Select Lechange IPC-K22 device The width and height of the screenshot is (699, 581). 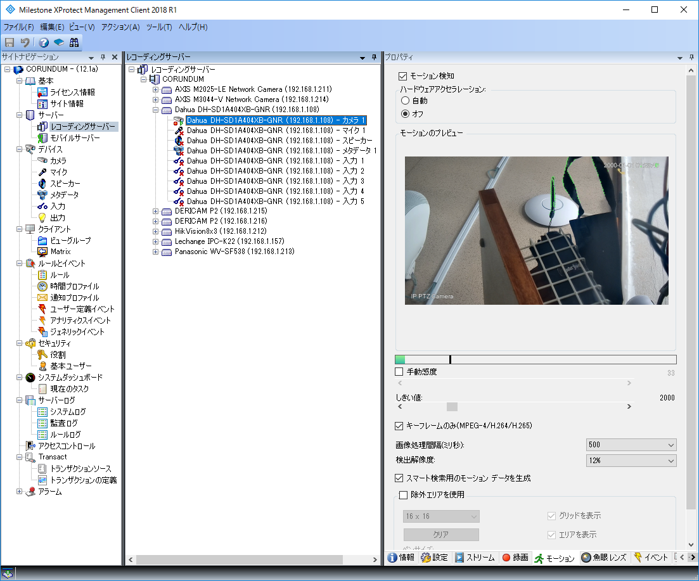[229, 241]
